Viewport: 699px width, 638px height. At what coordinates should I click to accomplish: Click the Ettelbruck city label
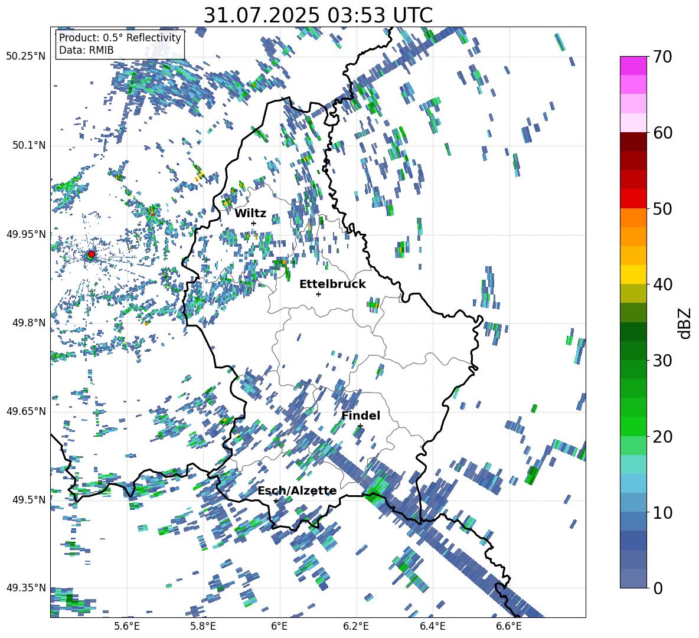click(332, 284)
